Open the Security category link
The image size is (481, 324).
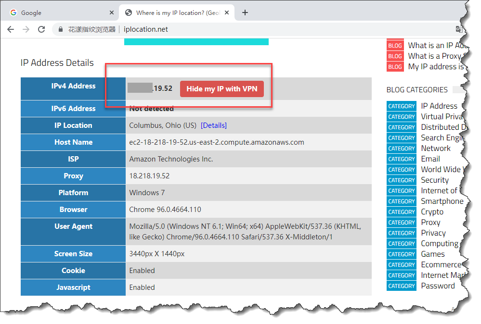click(x=435, y=180)
